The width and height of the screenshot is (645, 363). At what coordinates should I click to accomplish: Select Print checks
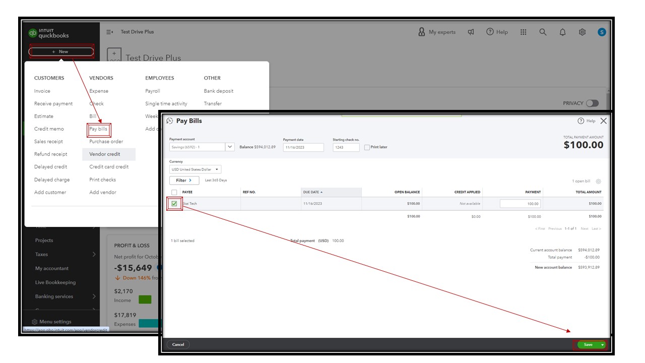coord(102,180)
